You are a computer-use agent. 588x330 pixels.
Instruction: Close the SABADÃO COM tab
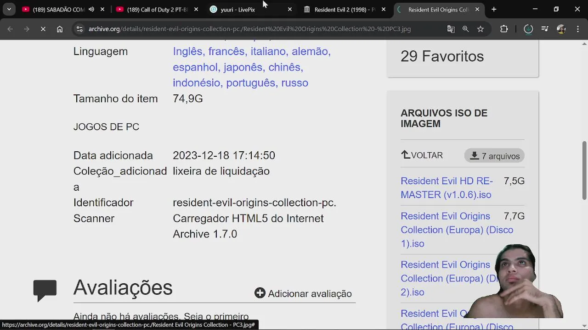click(102, 9)
